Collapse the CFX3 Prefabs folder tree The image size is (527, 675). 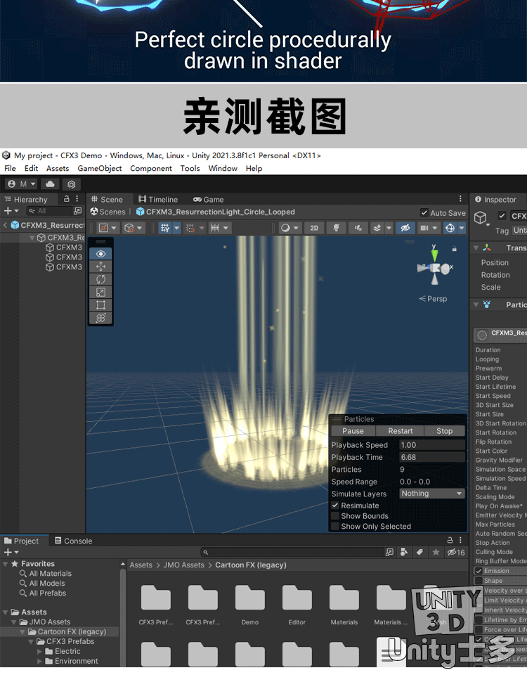click(31, 641)
